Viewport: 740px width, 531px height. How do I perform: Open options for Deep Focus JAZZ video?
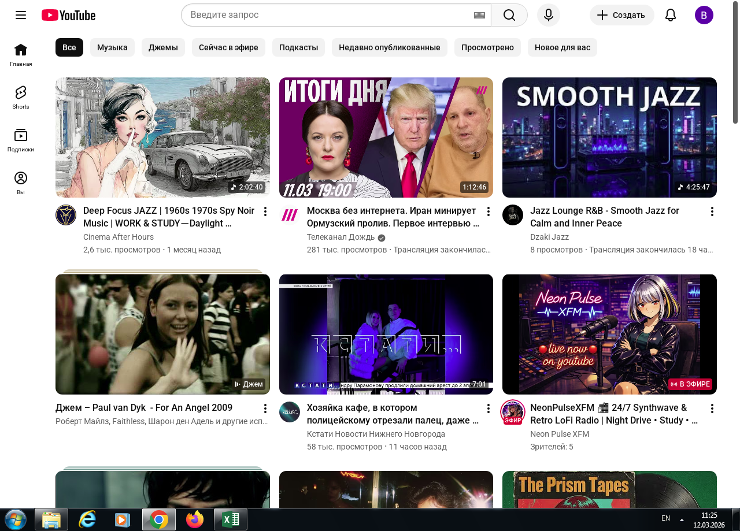click(x=265, y=211)
